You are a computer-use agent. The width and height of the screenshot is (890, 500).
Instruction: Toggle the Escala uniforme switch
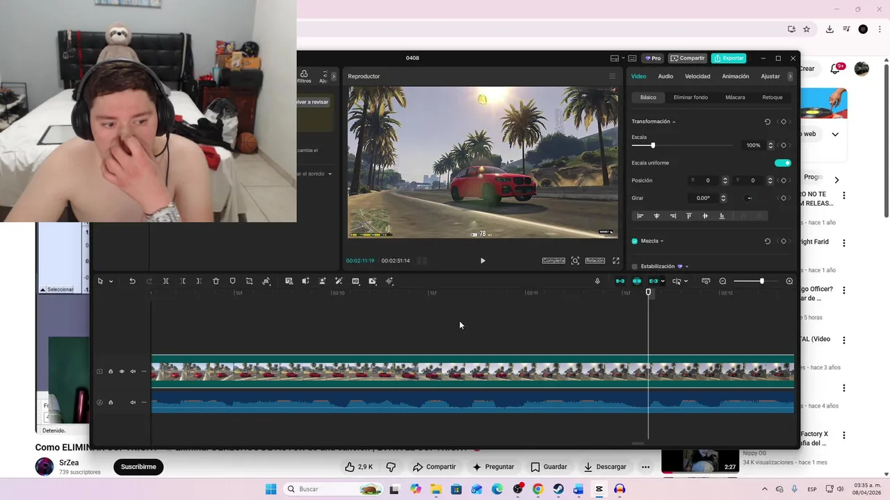(783, 163)
